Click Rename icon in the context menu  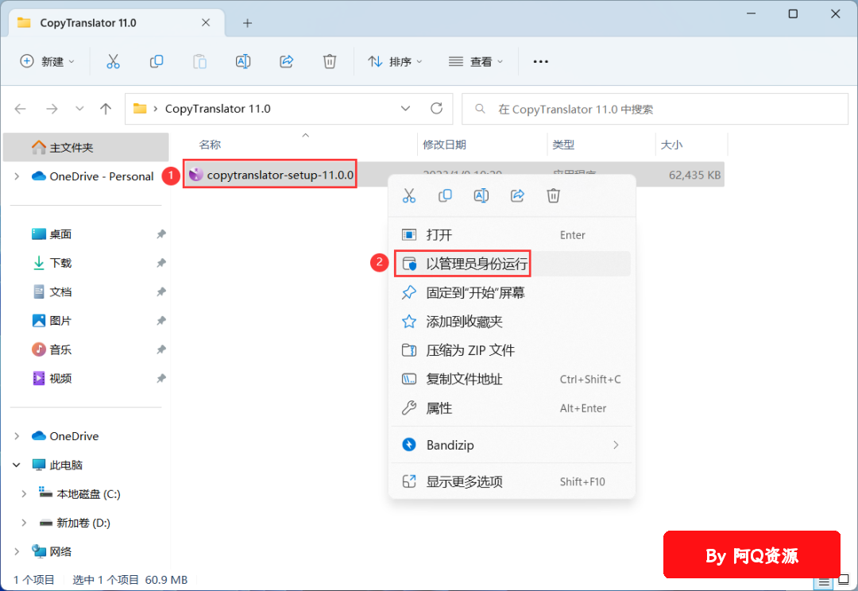point(481,195)
